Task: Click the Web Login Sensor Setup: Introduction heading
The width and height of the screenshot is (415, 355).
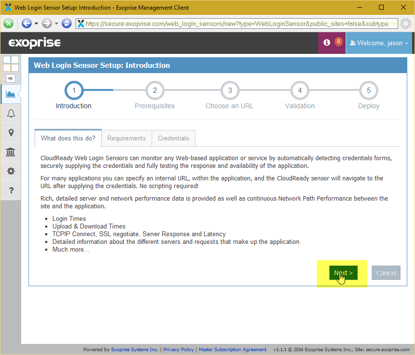Action: (102, 65)
